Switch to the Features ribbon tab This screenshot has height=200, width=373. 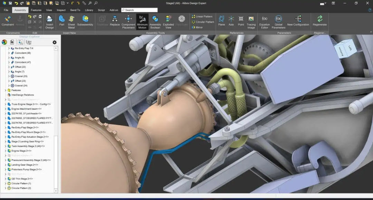[x=36, y=10]
